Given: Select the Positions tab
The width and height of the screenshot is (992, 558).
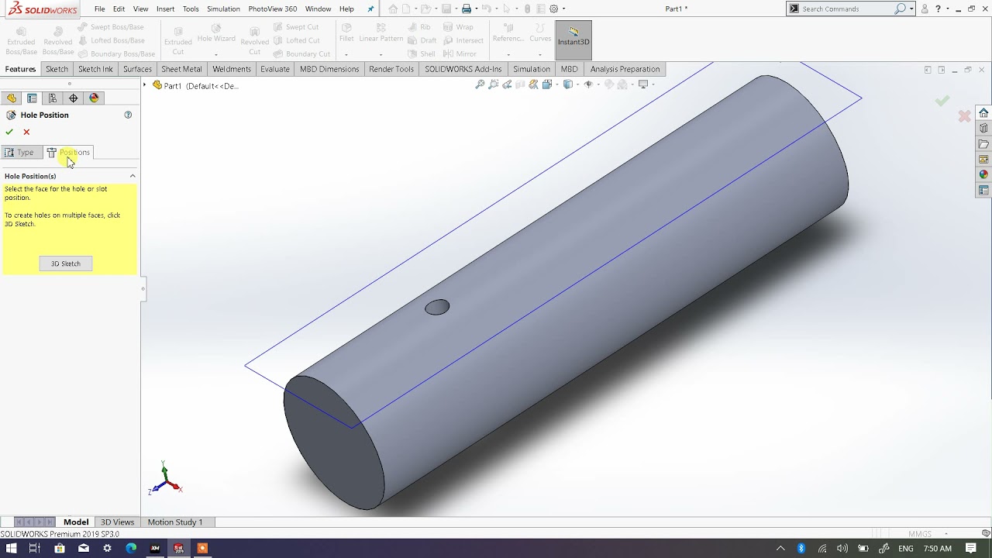Looking at the screenshot, I should (x=68, y=152).
